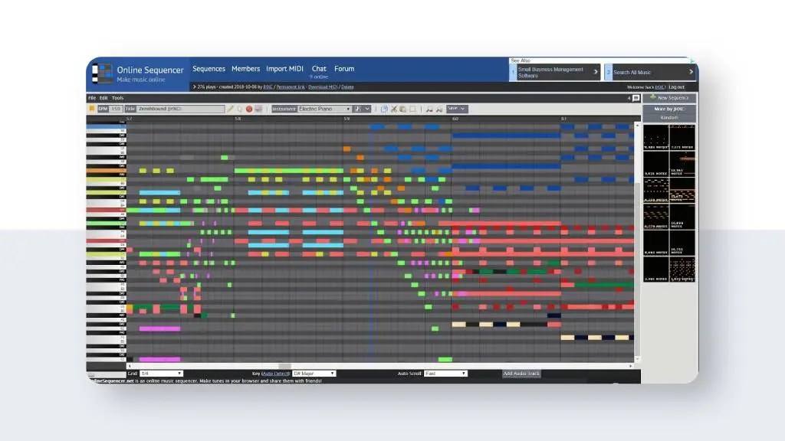Viewport: 785px width, 441px height.
Task: Cut notes using the scissors icon
Action: (x=394, y=109)
